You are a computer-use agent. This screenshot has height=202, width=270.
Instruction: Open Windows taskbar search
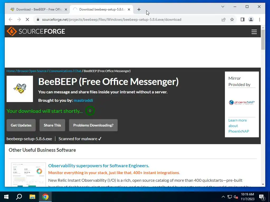click(x=19, y=197)
